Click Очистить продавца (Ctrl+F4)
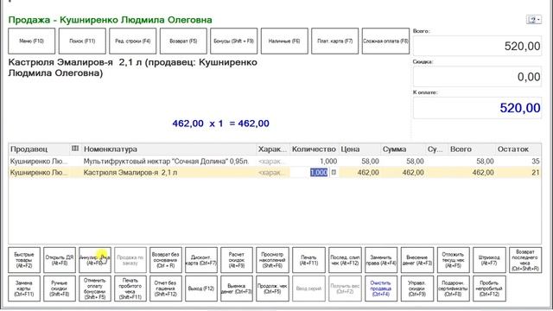 [381, 289]
